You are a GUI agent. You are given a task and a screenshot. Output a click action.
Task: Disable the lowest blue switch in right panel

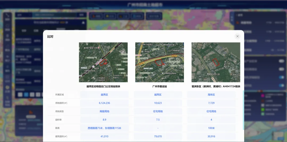(x=281, y=85)
